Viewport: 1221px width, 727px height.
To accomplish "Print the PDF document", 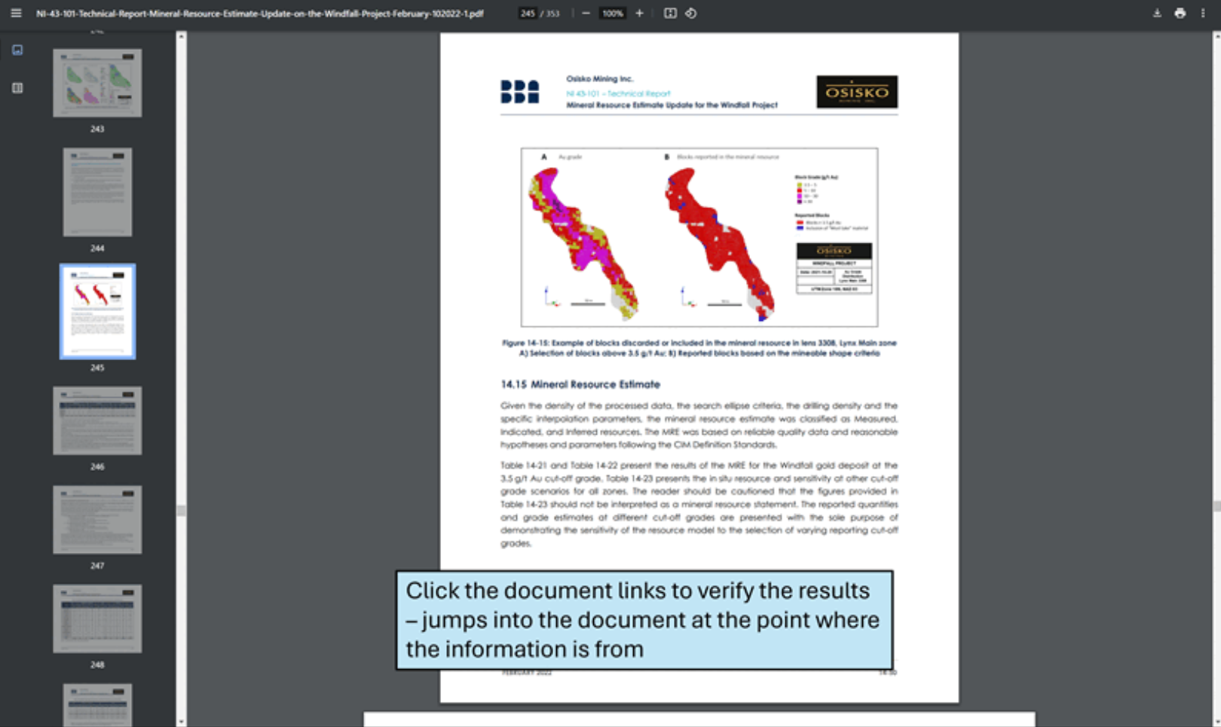I will pos(1180,13).
